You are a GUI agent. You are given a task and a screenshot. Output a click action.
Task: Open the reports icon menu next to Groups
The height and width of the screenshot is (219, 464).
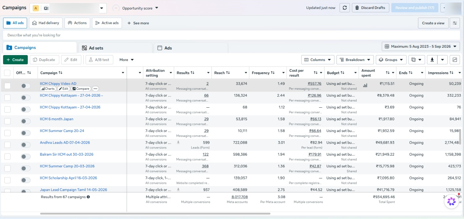point(416,60)
